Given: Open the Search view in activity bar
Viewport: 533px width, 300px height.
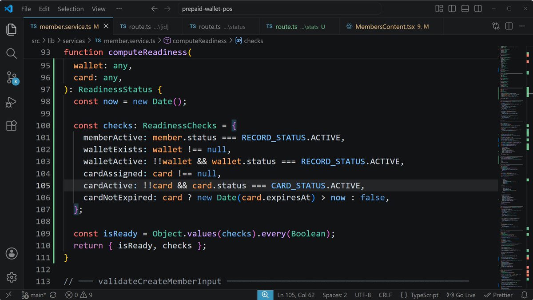Looking at the screenshot, I should 12,54.
